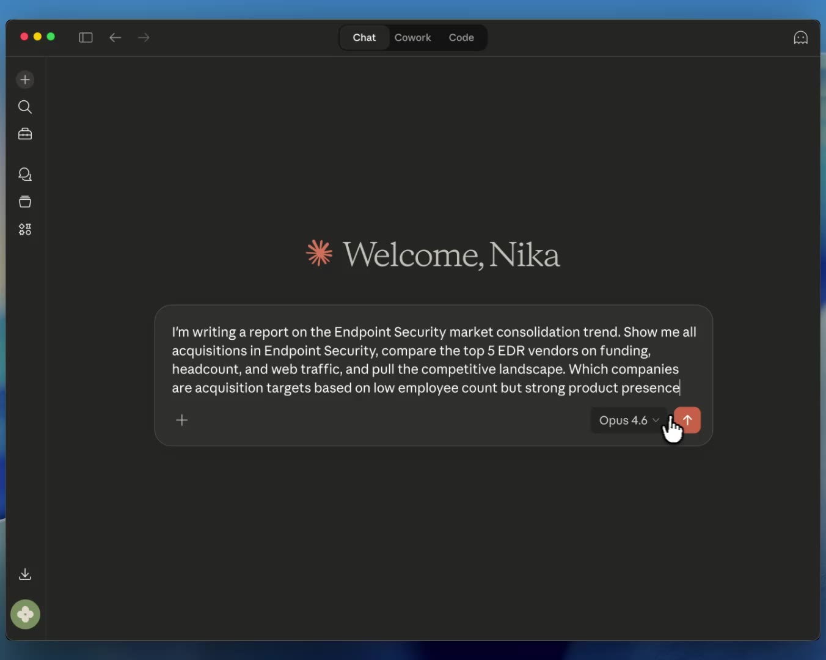The image size is (826, 660).
Task: Open the Code tab
Action: [461, 37]
